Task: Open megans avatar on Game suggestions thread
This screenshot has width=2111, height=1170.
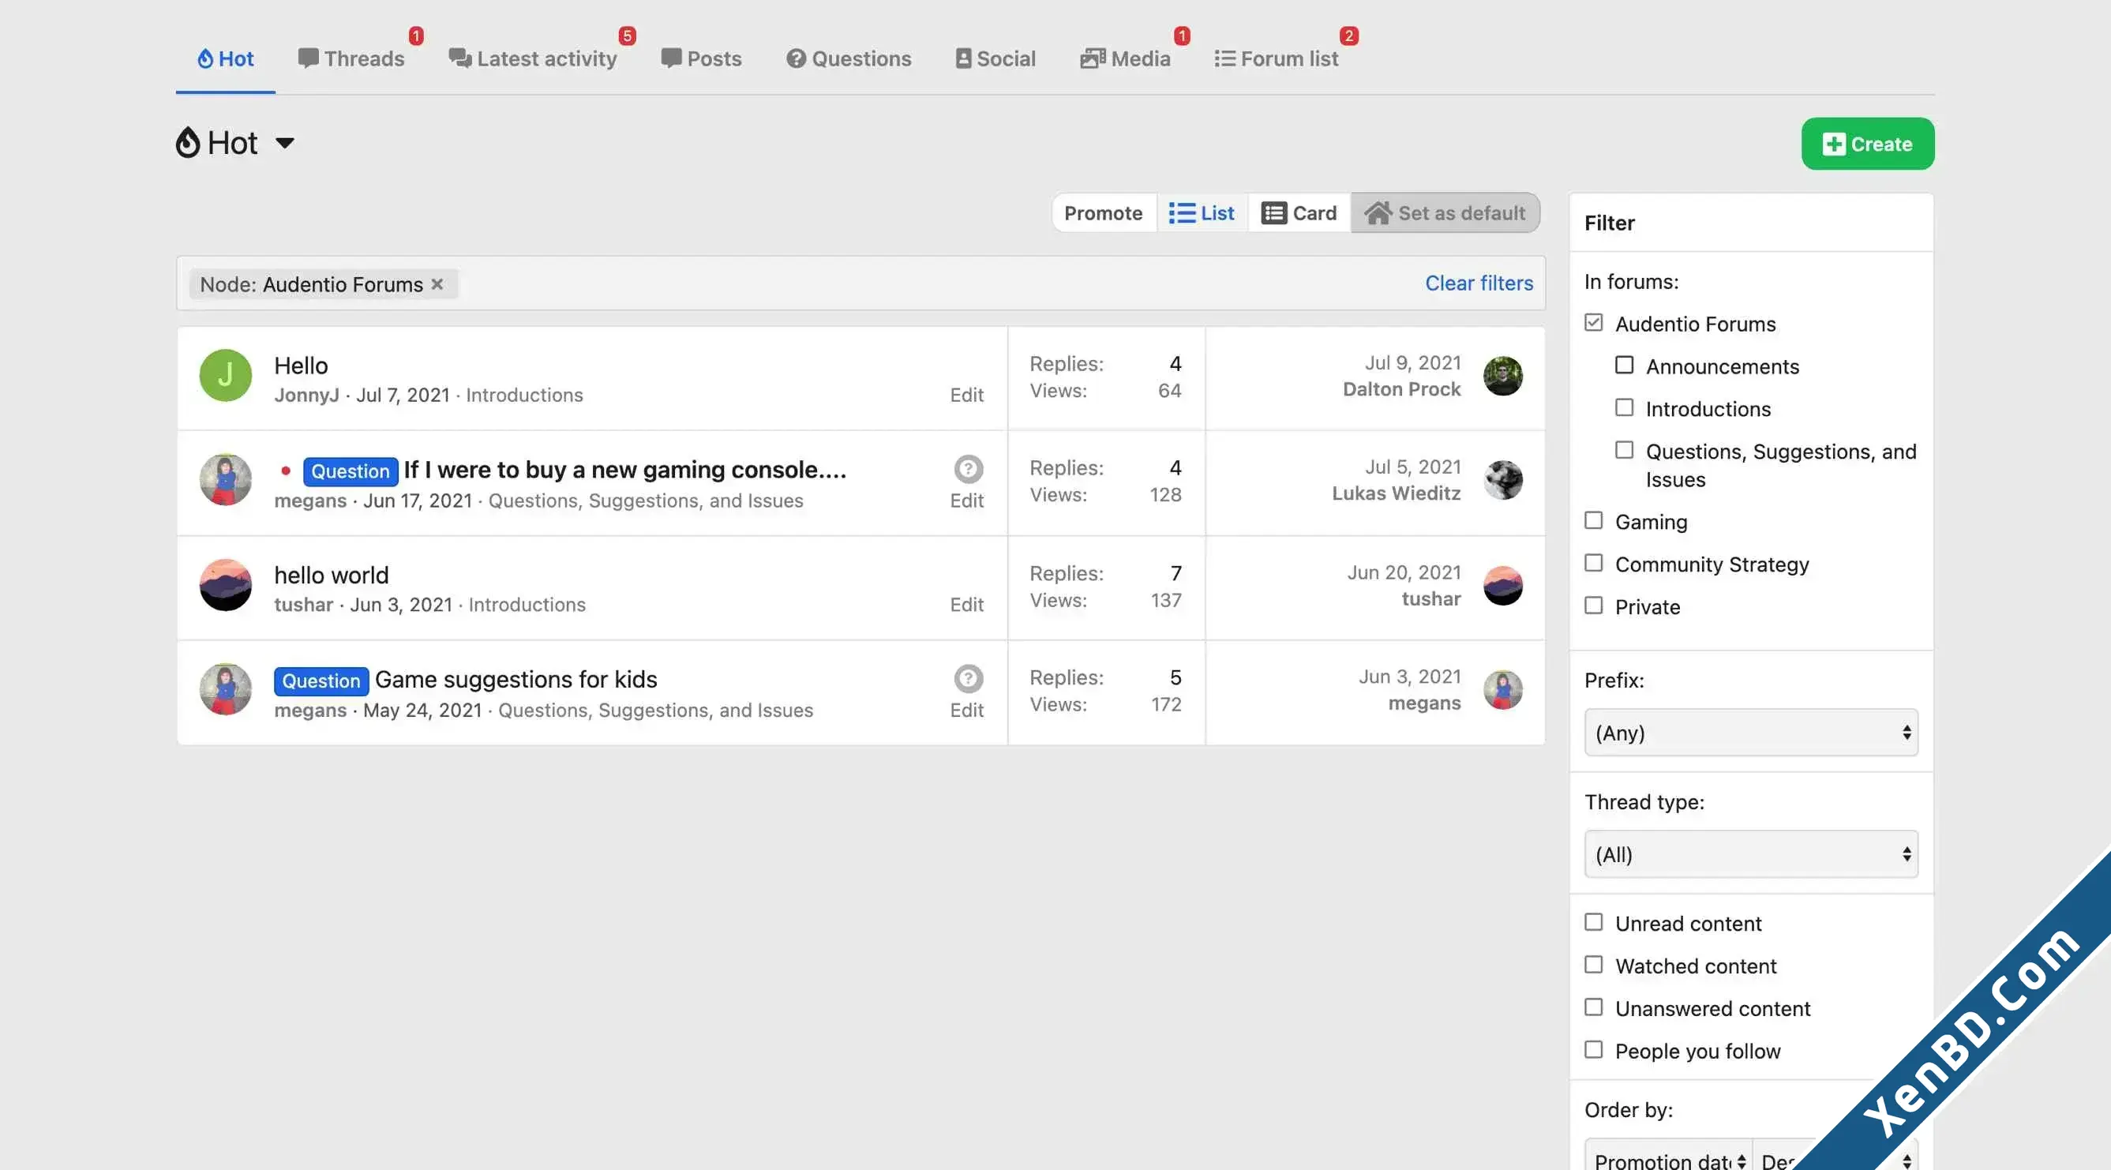Action: pos(225,690)
